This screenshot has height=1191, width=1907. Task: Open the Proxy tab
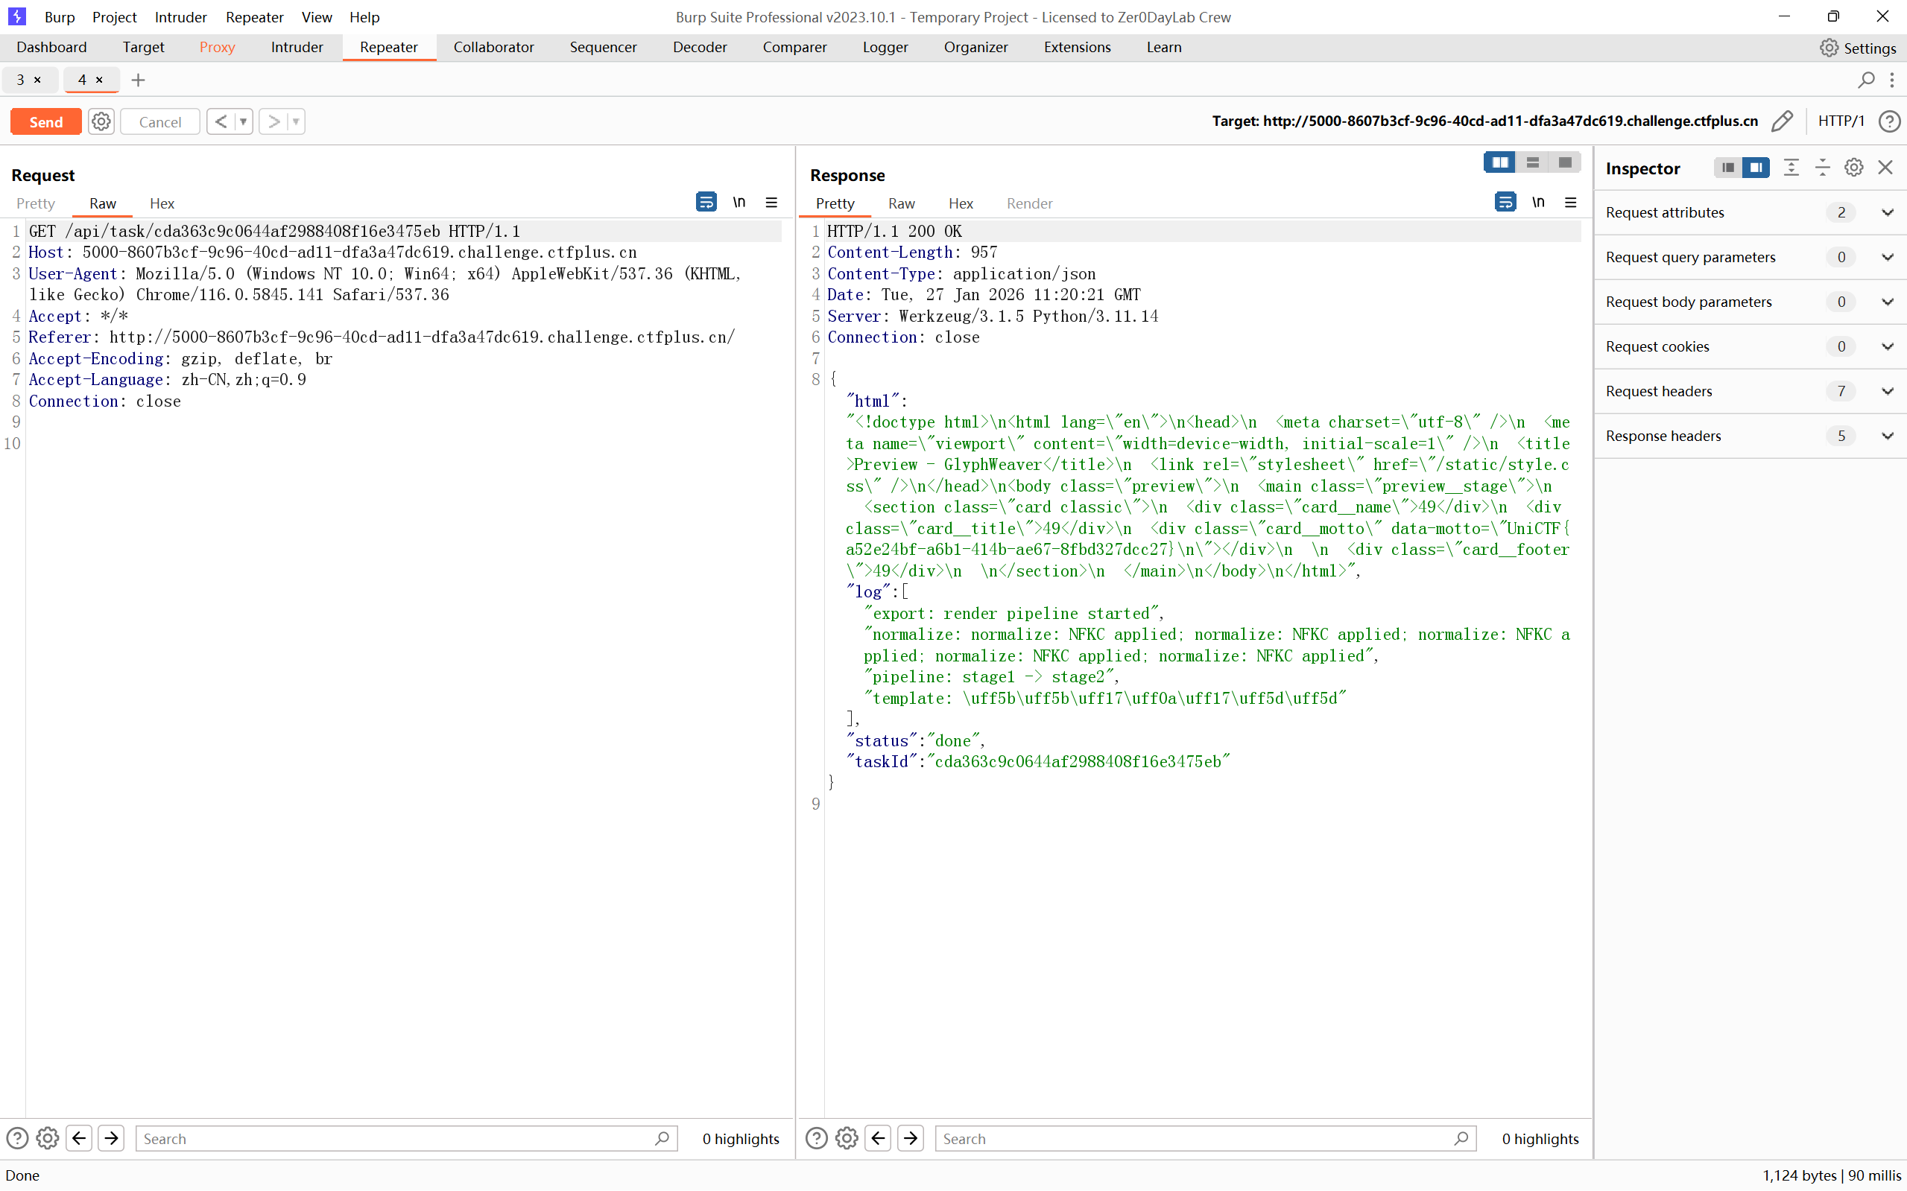click(x=217, y=47)
